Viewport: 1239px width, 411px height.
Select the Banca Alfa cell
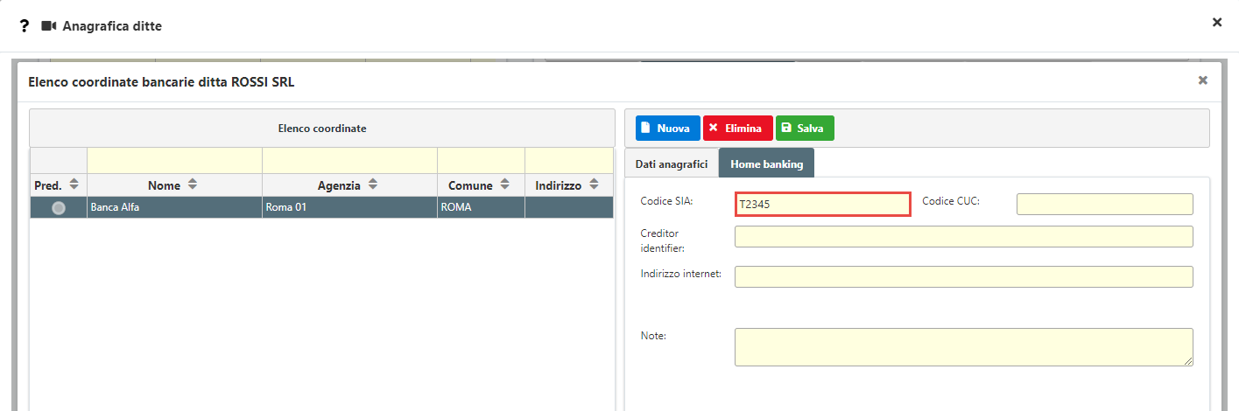tap(175, 208)
